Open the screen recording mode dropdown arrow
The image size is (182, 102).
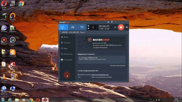pyautogui.click(x=67, y=27)
